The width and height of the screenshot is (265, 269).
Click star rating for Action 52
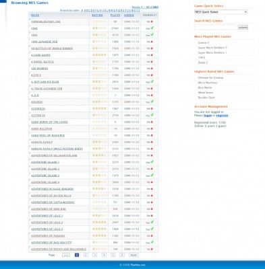[99, 115]
